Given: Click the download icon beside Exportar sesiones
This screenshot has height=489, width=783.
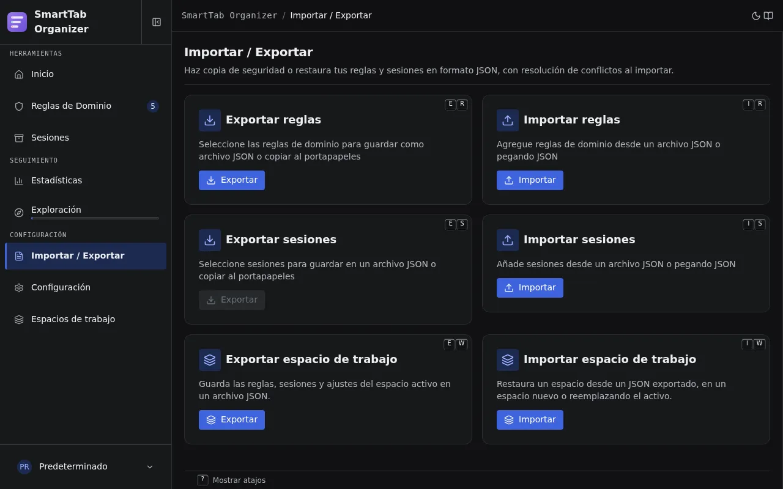Looking at the screenshot, I should 210,240.
